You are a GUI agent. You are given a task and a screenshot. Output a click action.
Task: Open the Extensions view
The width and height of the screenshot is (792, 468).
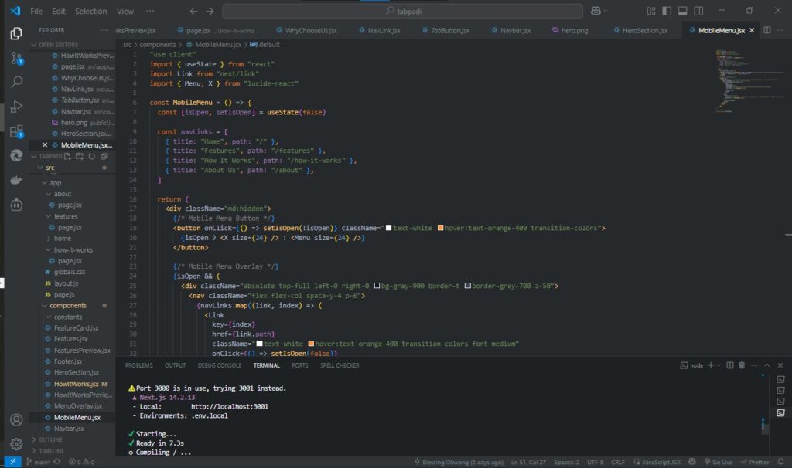pyautogui.click(x=16, y=131)
